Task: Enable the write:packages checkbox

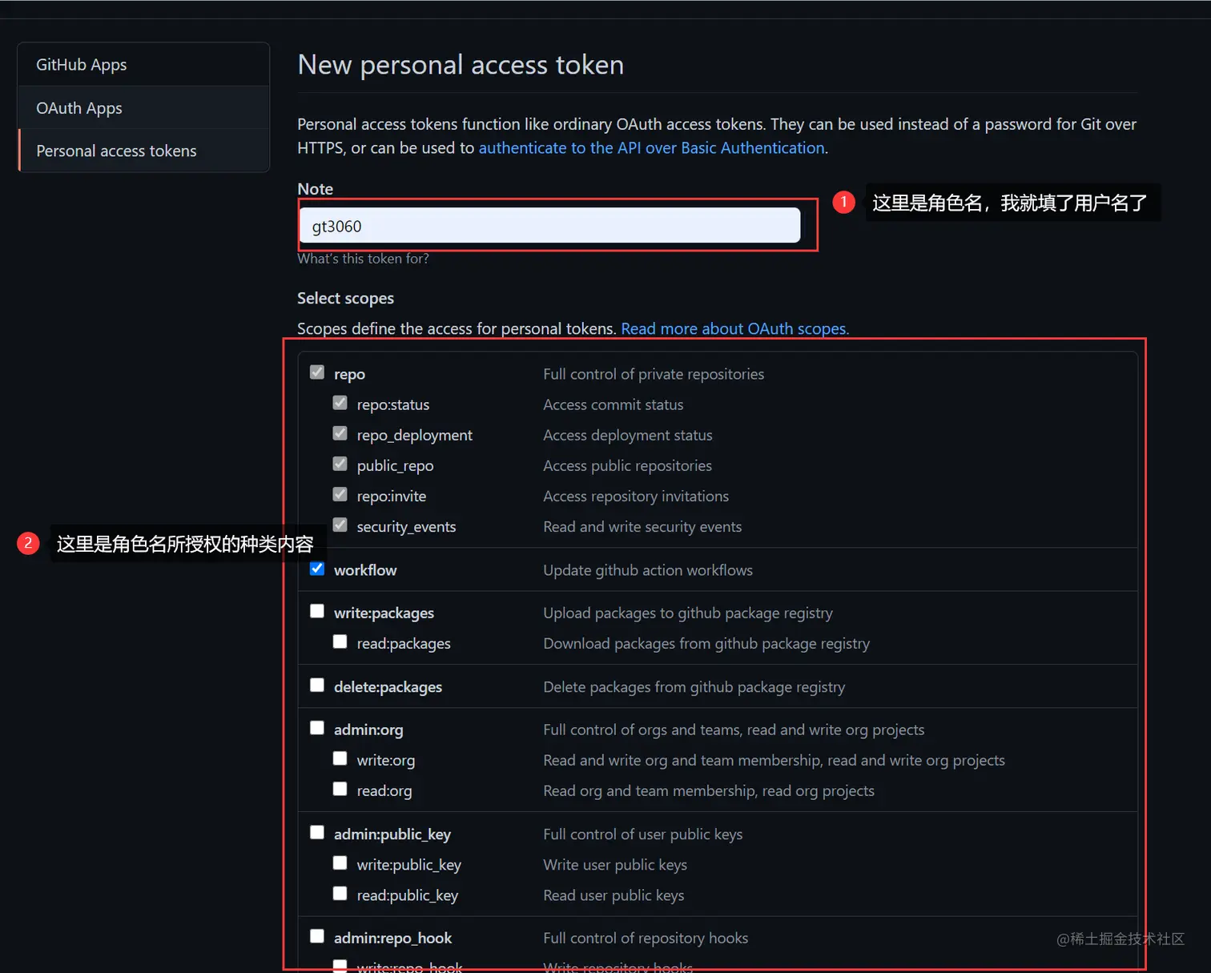Action: [317, 611]
